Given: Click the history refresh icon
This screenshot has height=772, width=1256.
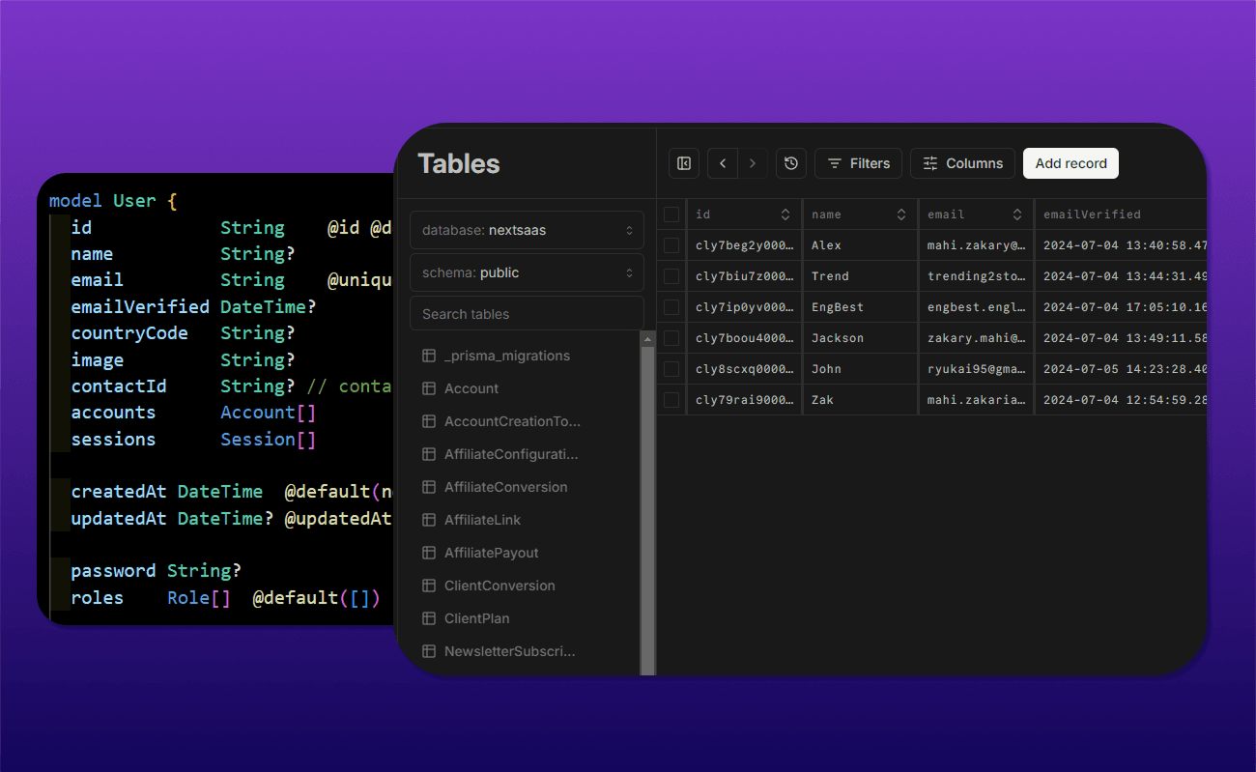Looking at the screenshot, I should click(791, 163).
